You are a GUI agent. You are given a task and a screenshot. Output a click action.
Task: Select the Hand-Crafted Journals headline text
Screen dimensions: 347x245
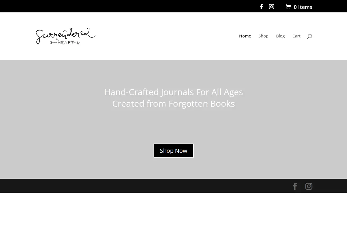pyautogui.click(x=173, y=92)
